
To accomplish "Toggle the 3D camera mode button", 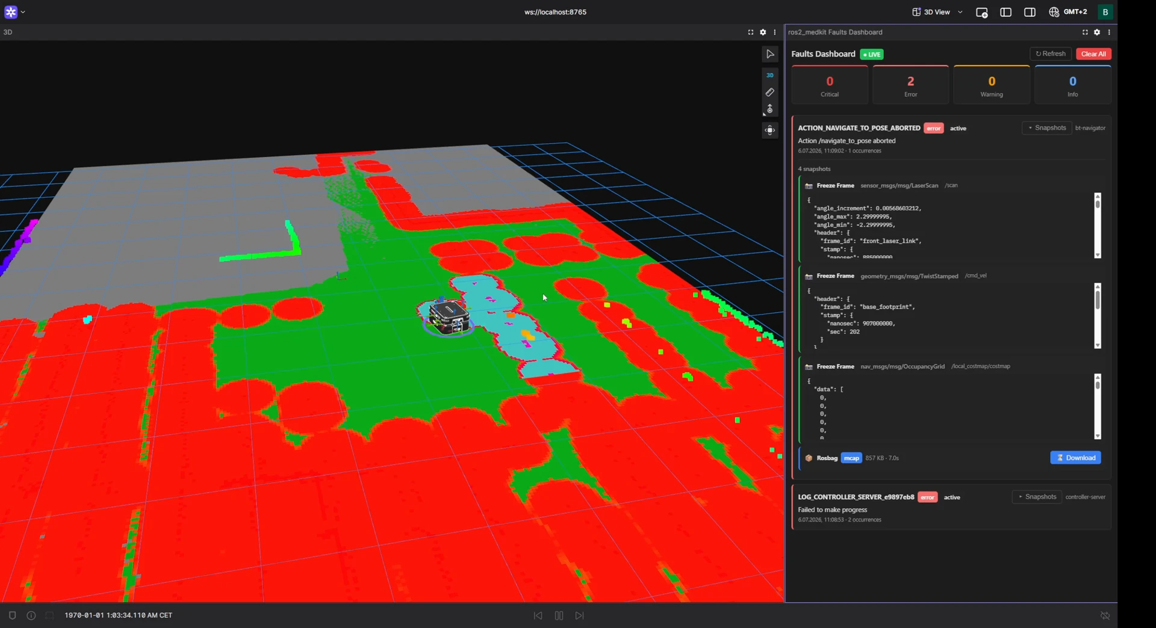I will pos(769,75).
